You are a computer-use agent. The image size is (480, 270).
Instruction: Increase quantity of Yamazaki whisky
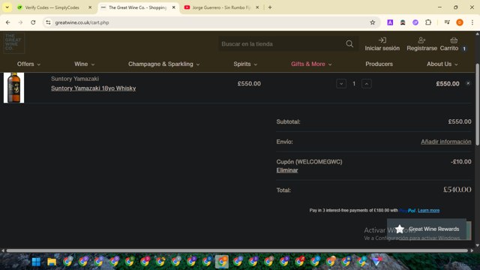[367, 83]
